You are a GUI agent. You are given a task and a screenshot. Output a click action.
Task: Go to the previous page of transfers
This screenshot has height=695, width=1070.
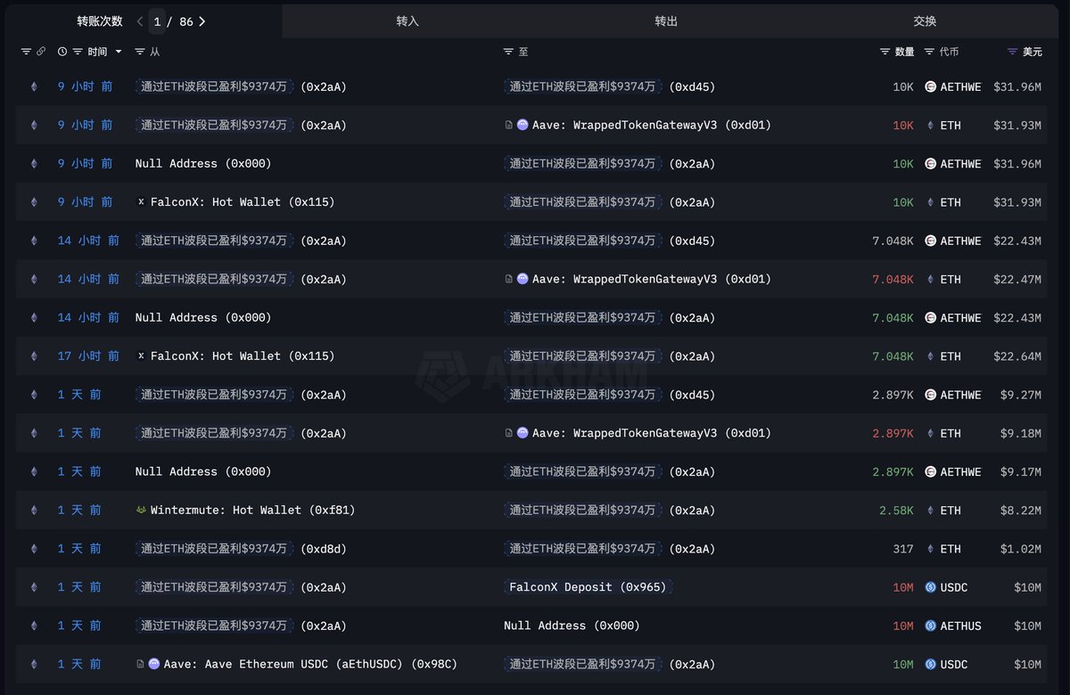pyautogui.click(x=140, y=21)
